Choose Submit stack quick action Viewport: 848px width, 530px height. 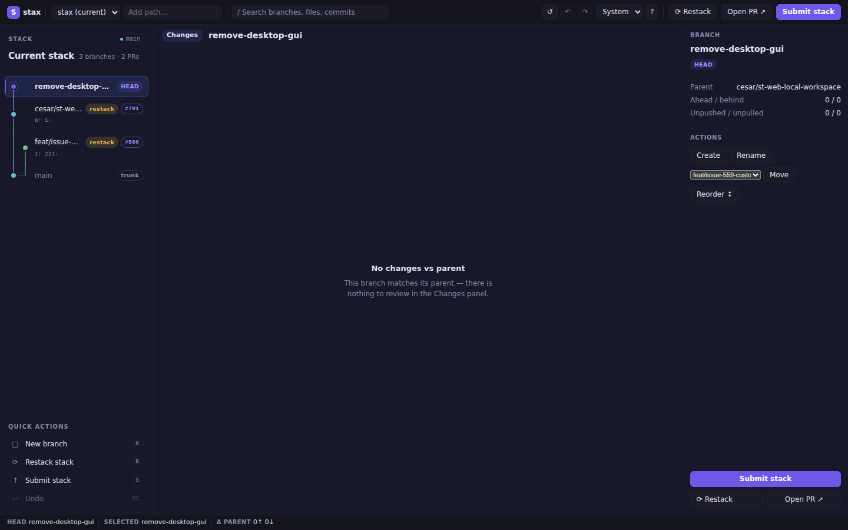pos(77,481)
